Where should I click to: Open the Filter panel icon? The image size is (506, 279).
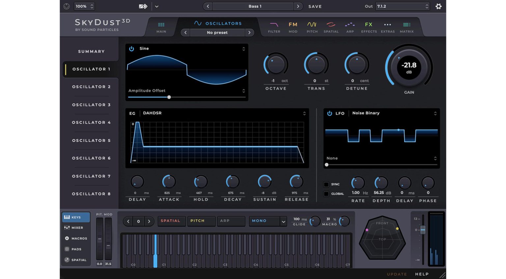274,26
